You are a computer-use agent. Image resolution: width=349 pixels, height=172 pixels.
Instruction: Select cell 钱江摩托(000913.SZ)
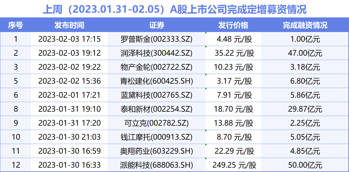click(x=156, y=137)
